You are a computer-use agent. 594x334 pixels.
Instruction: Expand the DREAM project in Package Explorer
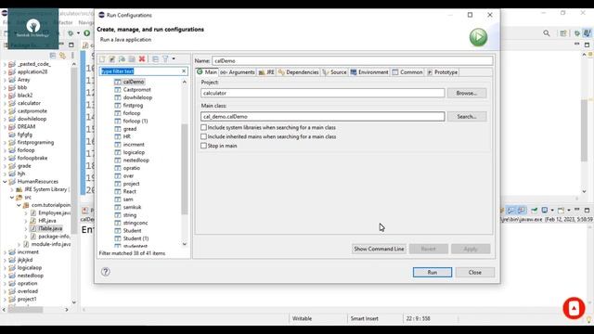pyautogui.click(x=5, y=127)
